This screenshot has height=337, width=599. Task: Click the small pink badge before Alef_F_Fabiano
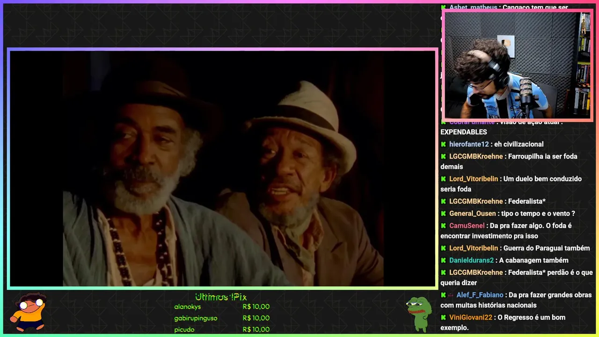click(451, 295)
